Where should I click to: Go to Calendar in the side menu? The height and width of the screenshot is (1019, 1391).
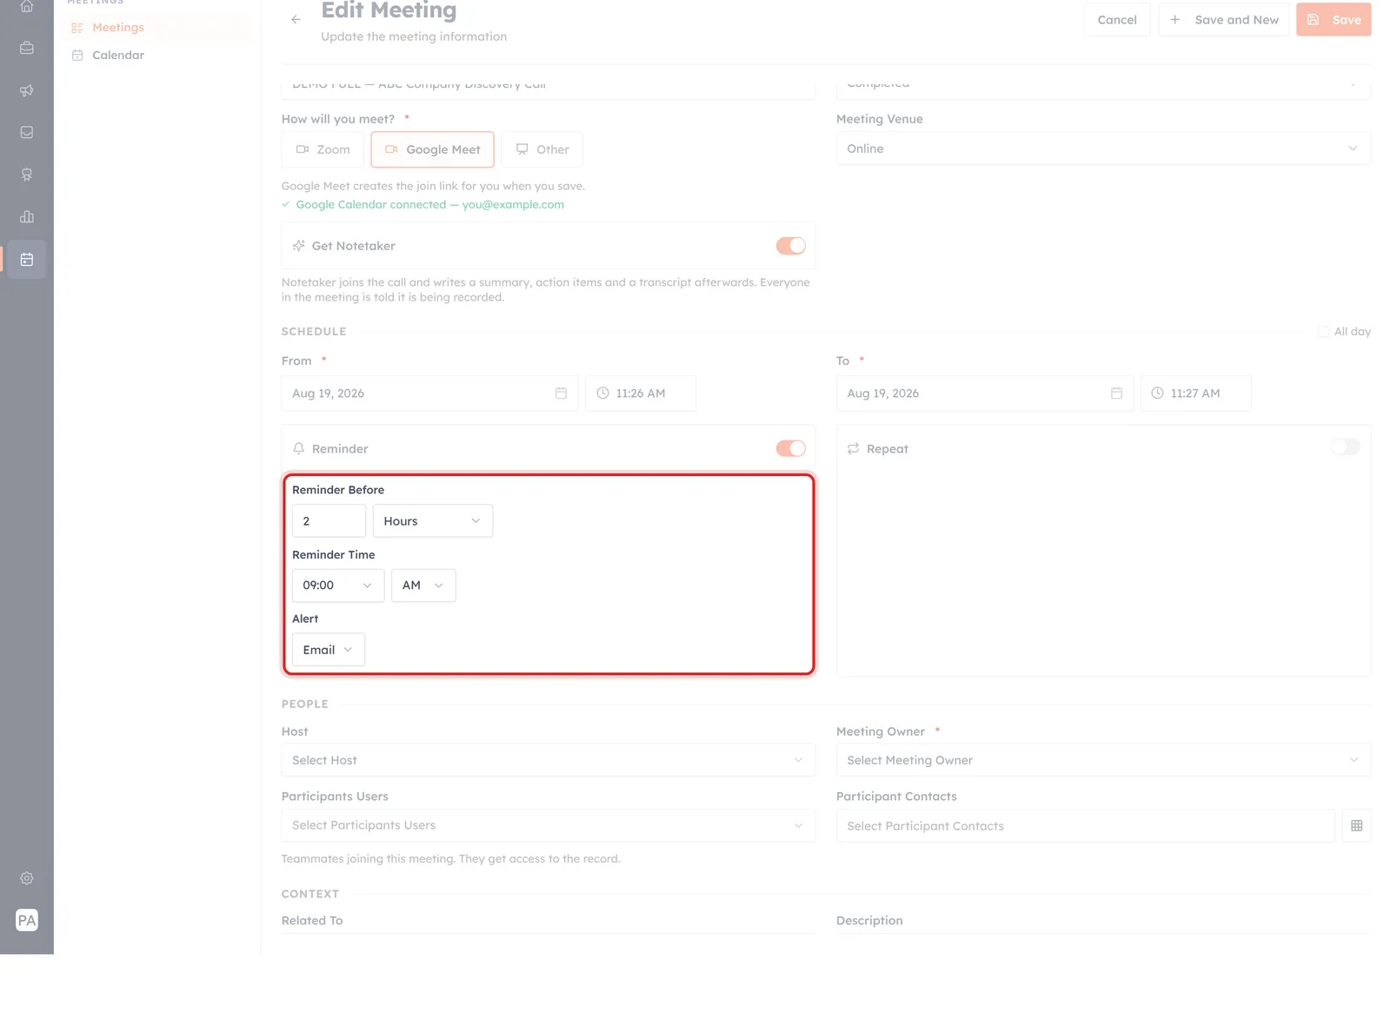coord(118,55)
